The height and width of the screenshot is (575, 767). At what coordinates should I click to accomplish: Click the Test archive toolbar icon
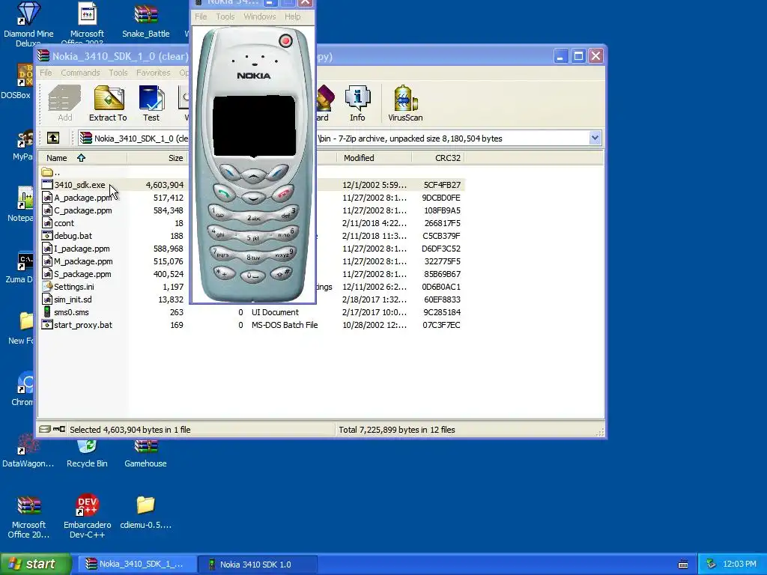coord(151,103)
